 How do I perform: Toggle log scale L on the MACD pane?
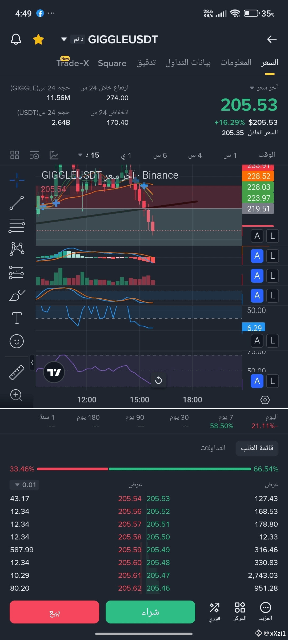click(x=273, y=256)
